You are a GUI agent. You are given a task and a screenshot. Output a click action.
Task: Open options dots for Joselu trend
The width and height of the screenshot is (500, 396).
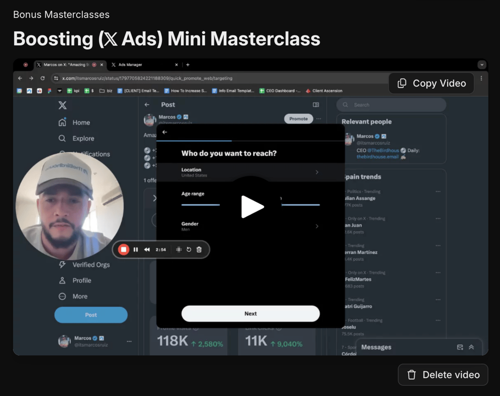(438, 320)
